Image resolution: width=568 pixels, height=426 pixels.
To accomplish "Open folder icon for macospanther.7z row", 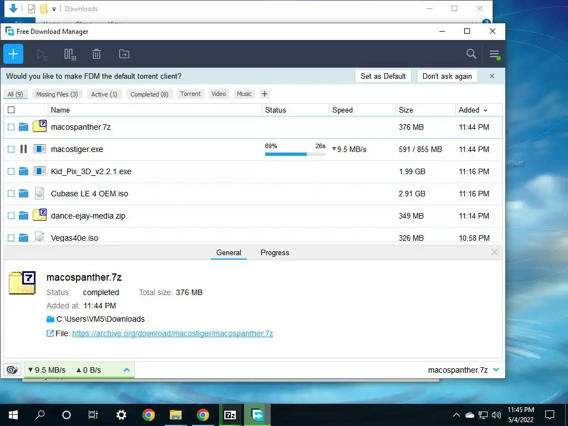I will pos(23,127).
